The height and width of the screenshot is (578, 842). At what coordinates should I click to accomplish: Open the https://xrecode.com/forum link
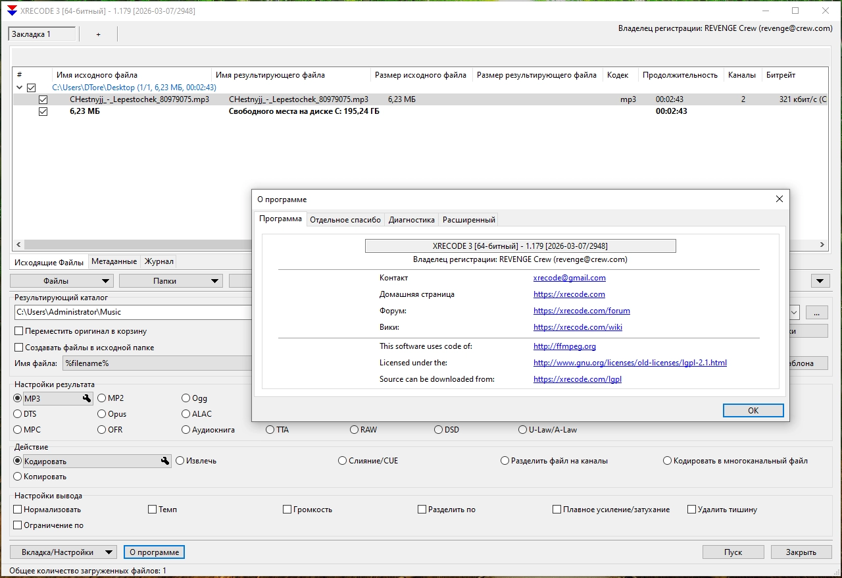point(582,311)
